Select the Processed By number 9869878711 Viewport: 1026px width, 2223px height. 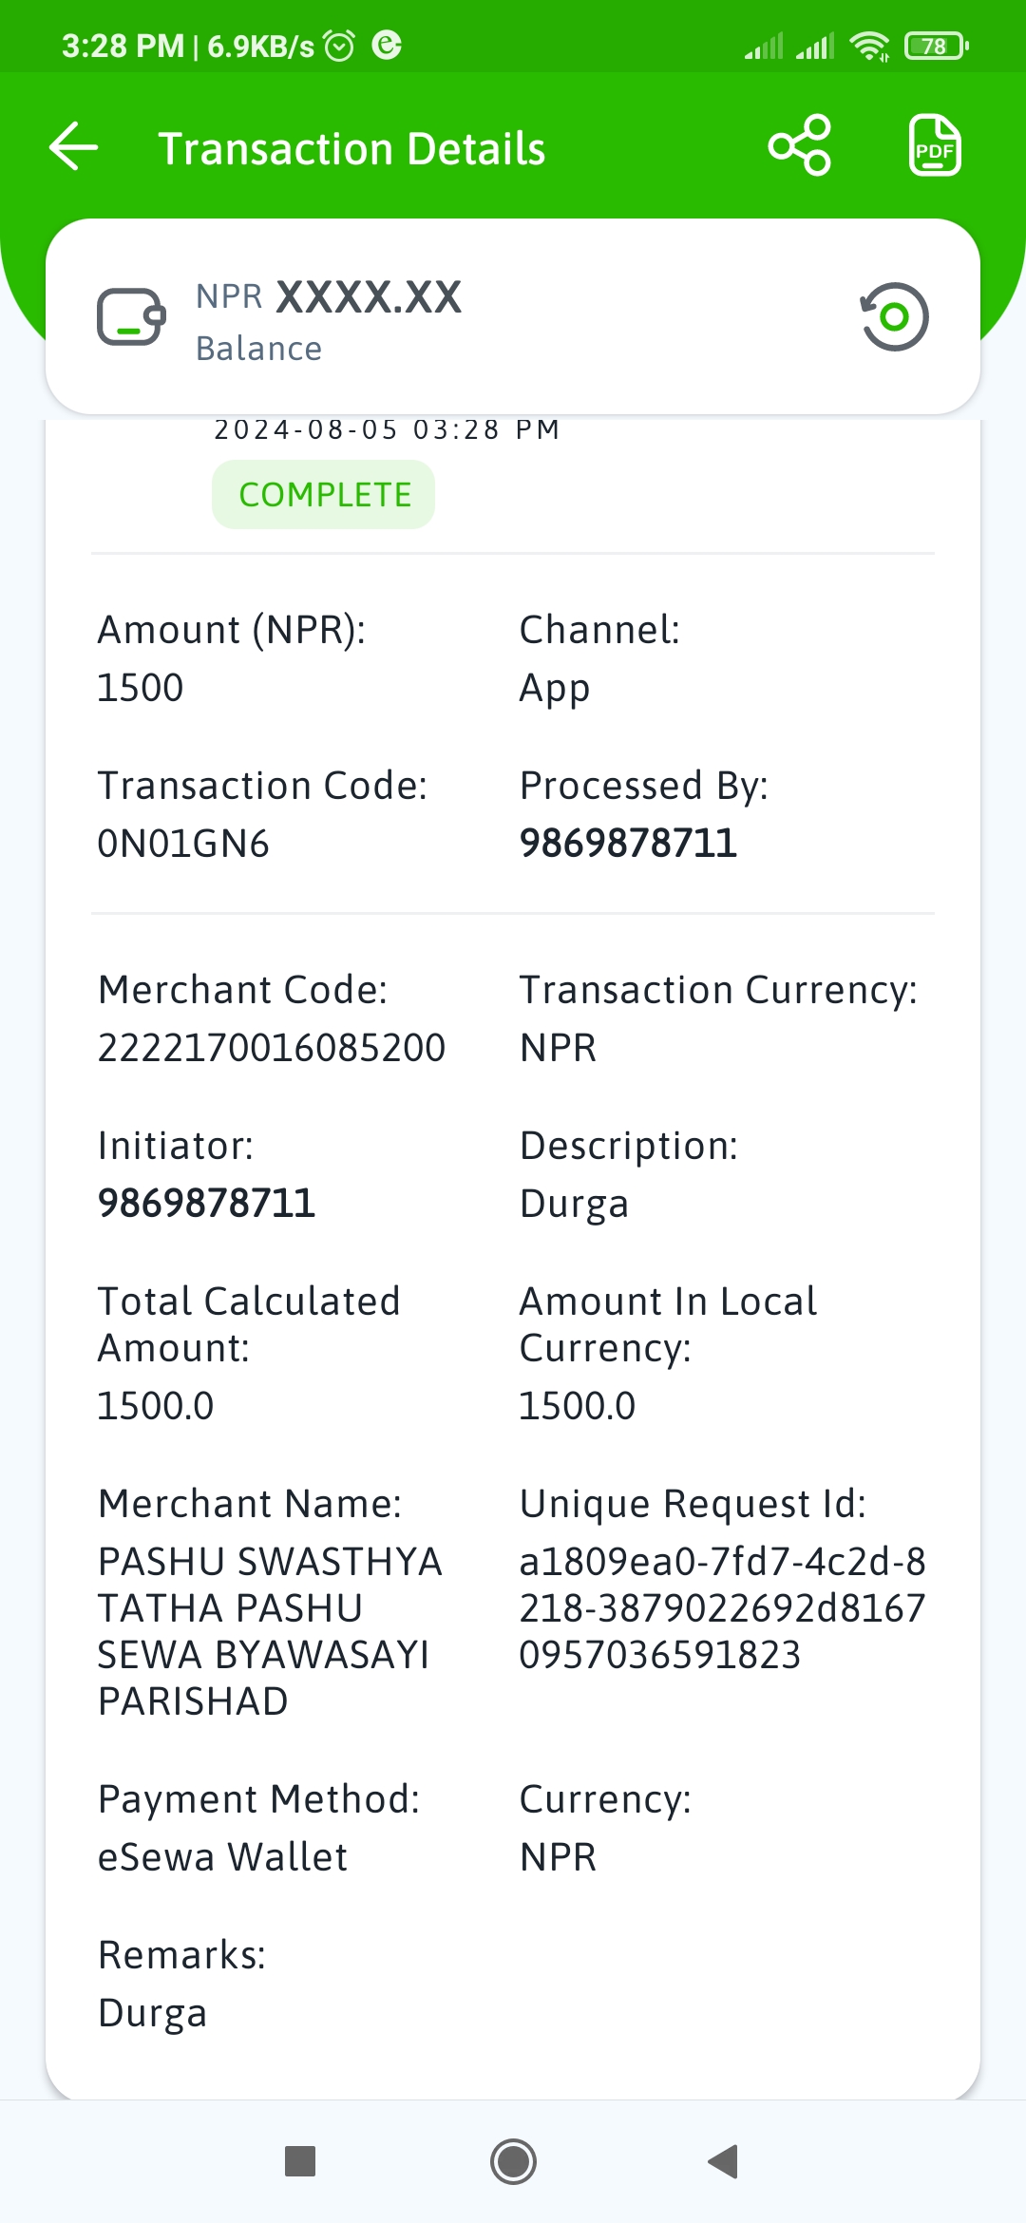coord(628,844)
